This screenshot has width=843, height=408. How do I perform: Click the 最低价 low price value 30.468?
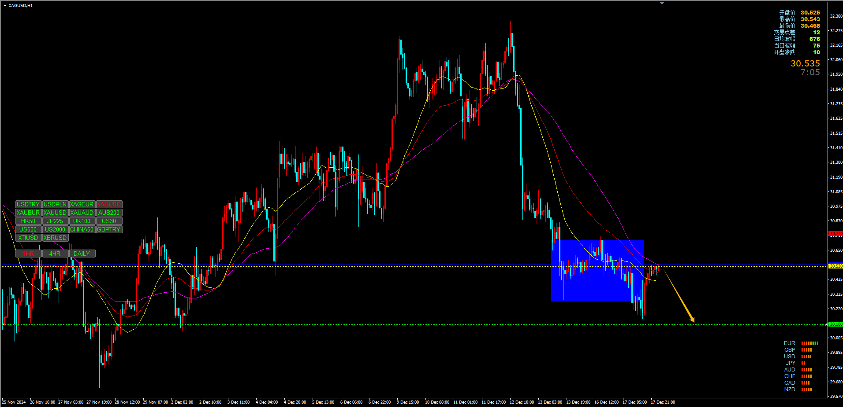point(810,26)
